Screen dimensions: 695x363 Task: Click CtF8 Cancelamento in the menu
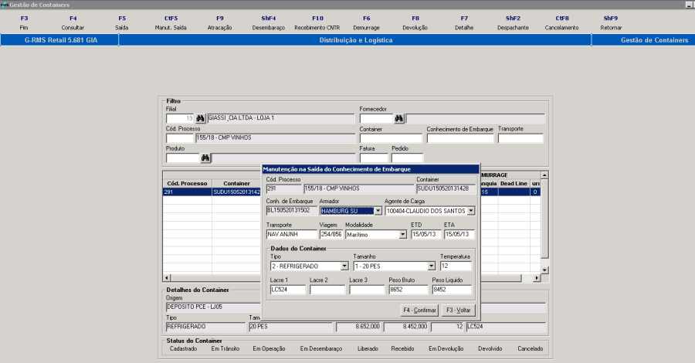coord(562,22)
